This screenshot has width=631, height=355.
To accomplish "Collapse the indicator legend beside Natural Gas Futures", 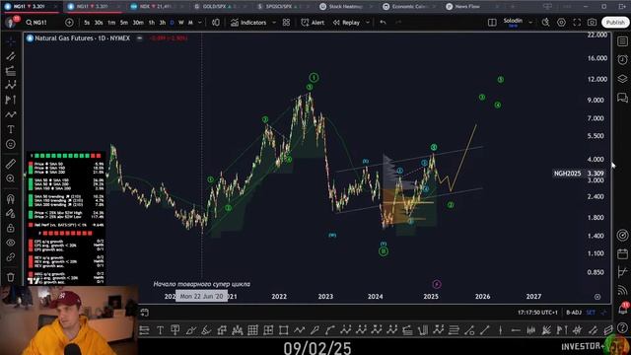I will (140, 38).
